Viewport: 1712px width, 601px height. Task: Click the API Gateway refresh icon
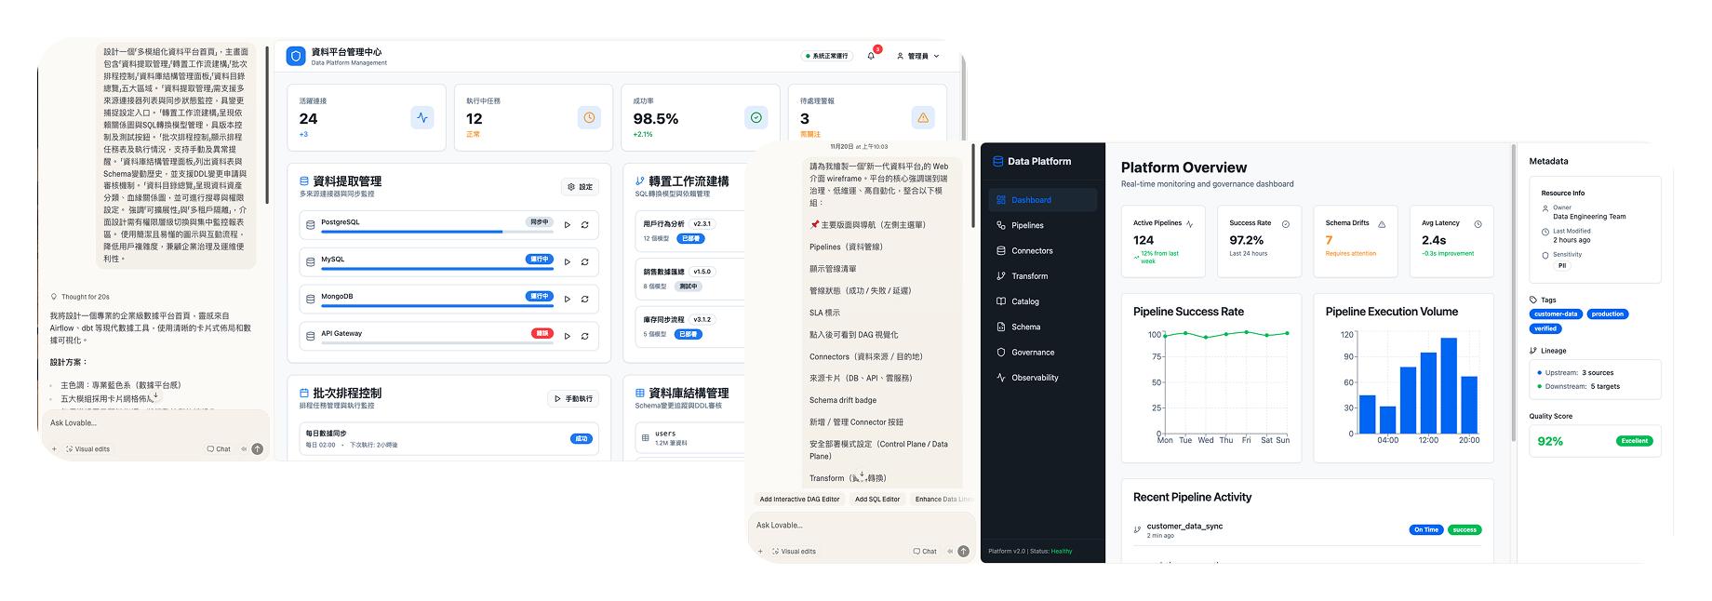click(585, 336)
